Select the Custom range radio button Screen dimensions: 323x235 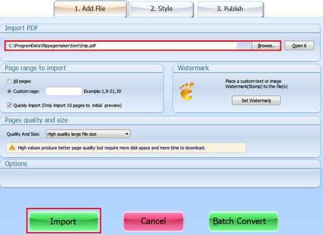[x=9, y=91]
